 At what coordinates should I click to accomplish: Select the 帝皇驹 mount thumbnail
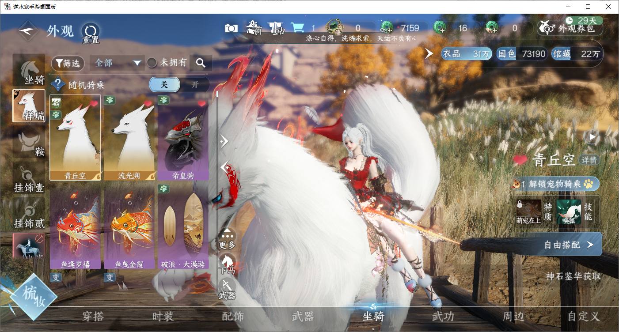183,138
